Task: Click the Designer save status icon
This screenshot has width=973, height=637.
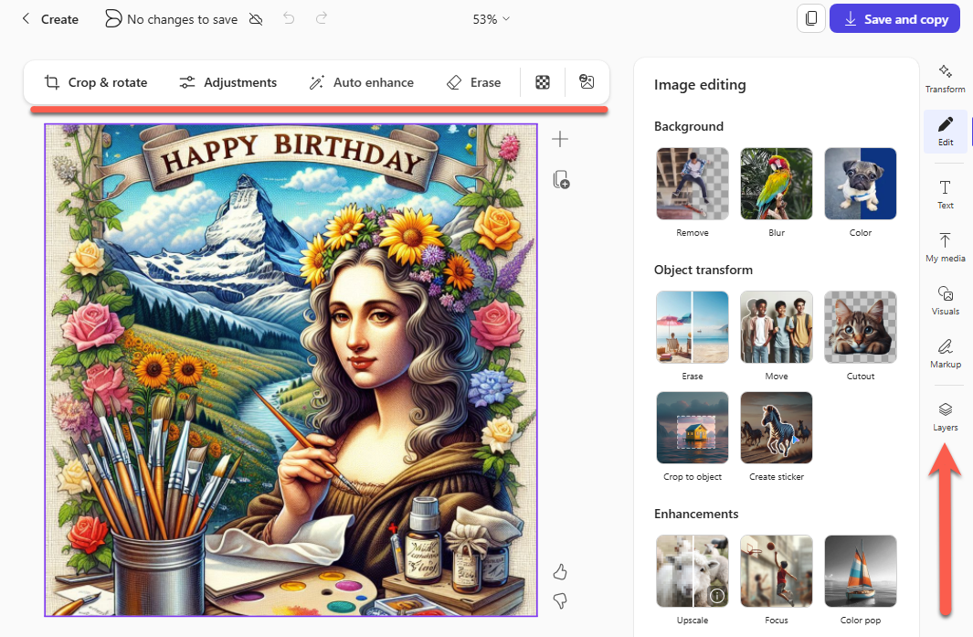Action: coord(113,19)
